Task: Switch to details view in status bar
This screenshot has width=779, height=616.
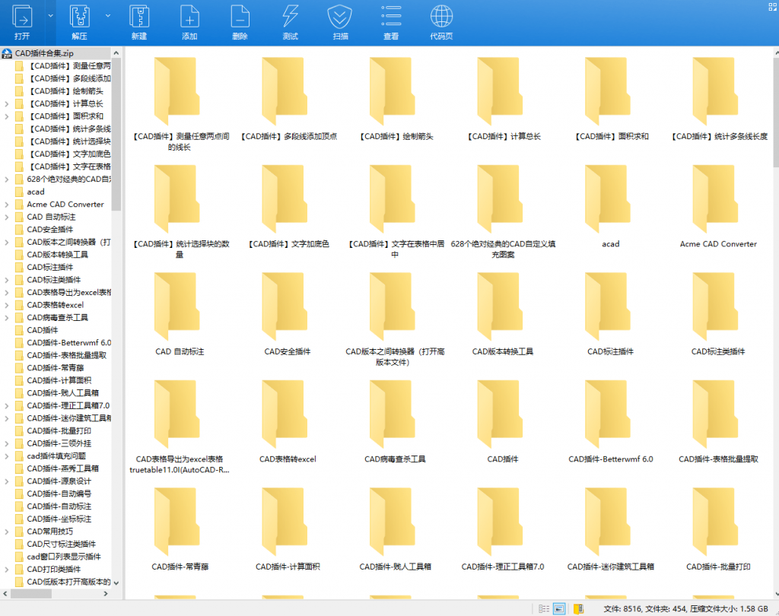Action: (x=544, y=608)
